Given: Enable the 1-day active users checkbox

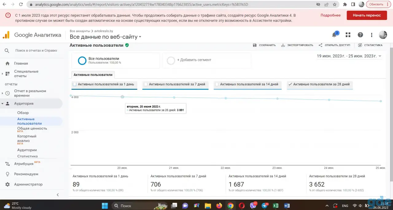Looking at the screenshot, I should [74, 84].
